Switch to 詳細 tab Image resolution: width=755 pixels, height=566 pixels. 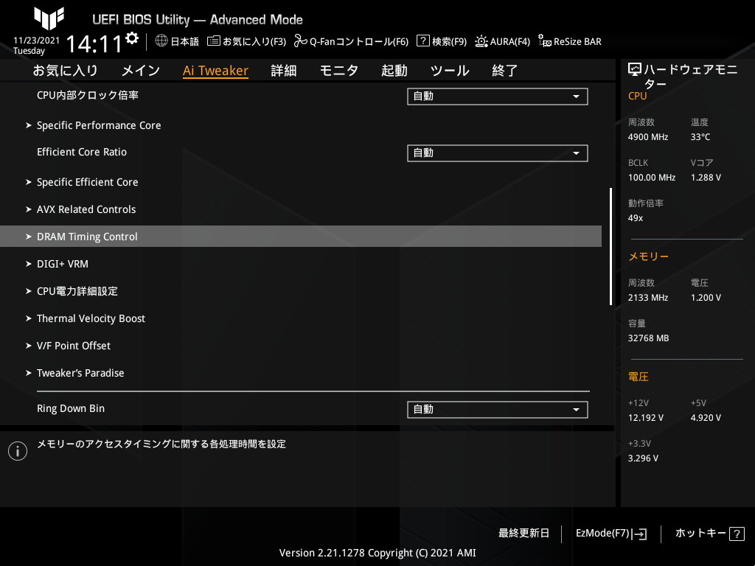click(x=284, y=71)
